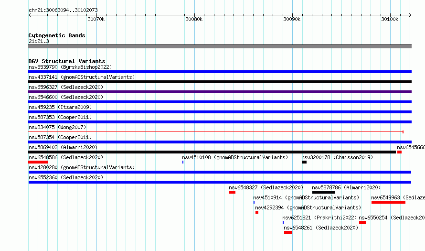The height and width of the screenshot is (251, 425).
Task: Click the 30100k ruler position label
Action: click(x=390, y=19)
